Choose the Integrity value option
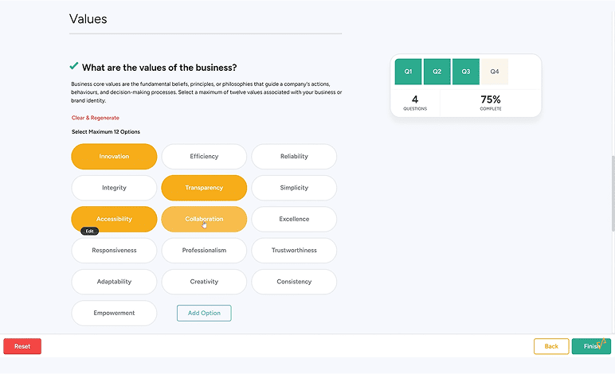615x374 pixels. point(114,188)
